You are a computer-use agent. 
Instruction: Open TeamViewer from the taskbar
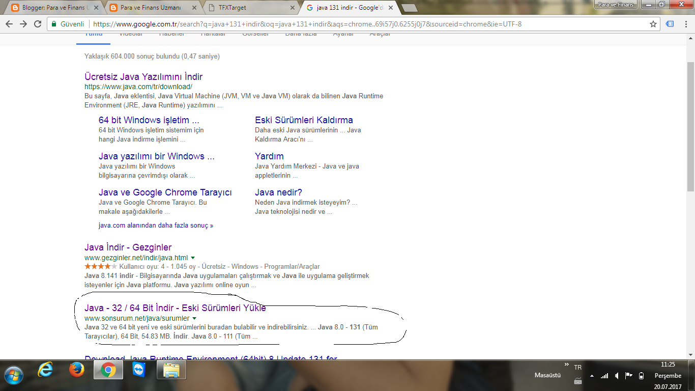coord(139,371)
